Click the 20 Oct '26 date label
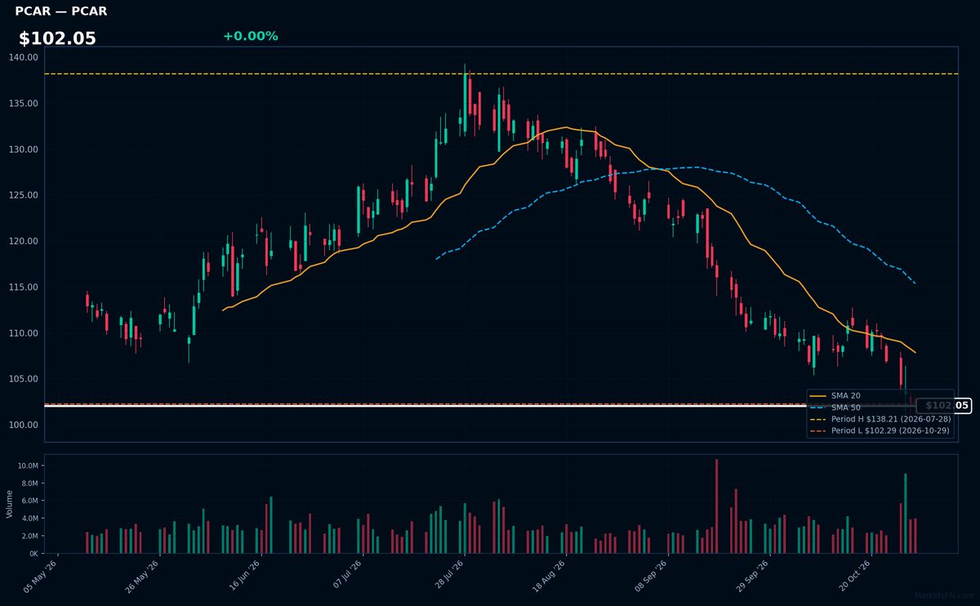The height and width of the screenshot is (606, 980). tap(854, 577)
